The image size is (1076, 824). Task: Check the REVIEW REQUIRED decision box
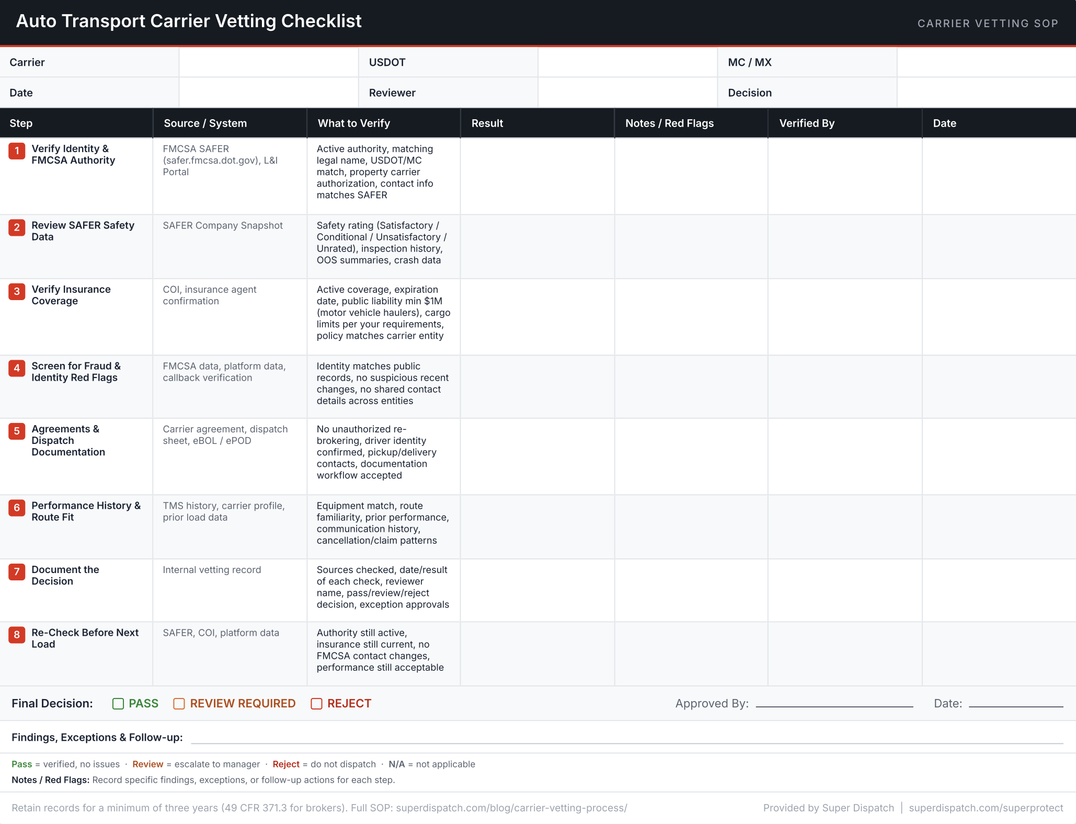pyautogui.click(x=179, y=704)
